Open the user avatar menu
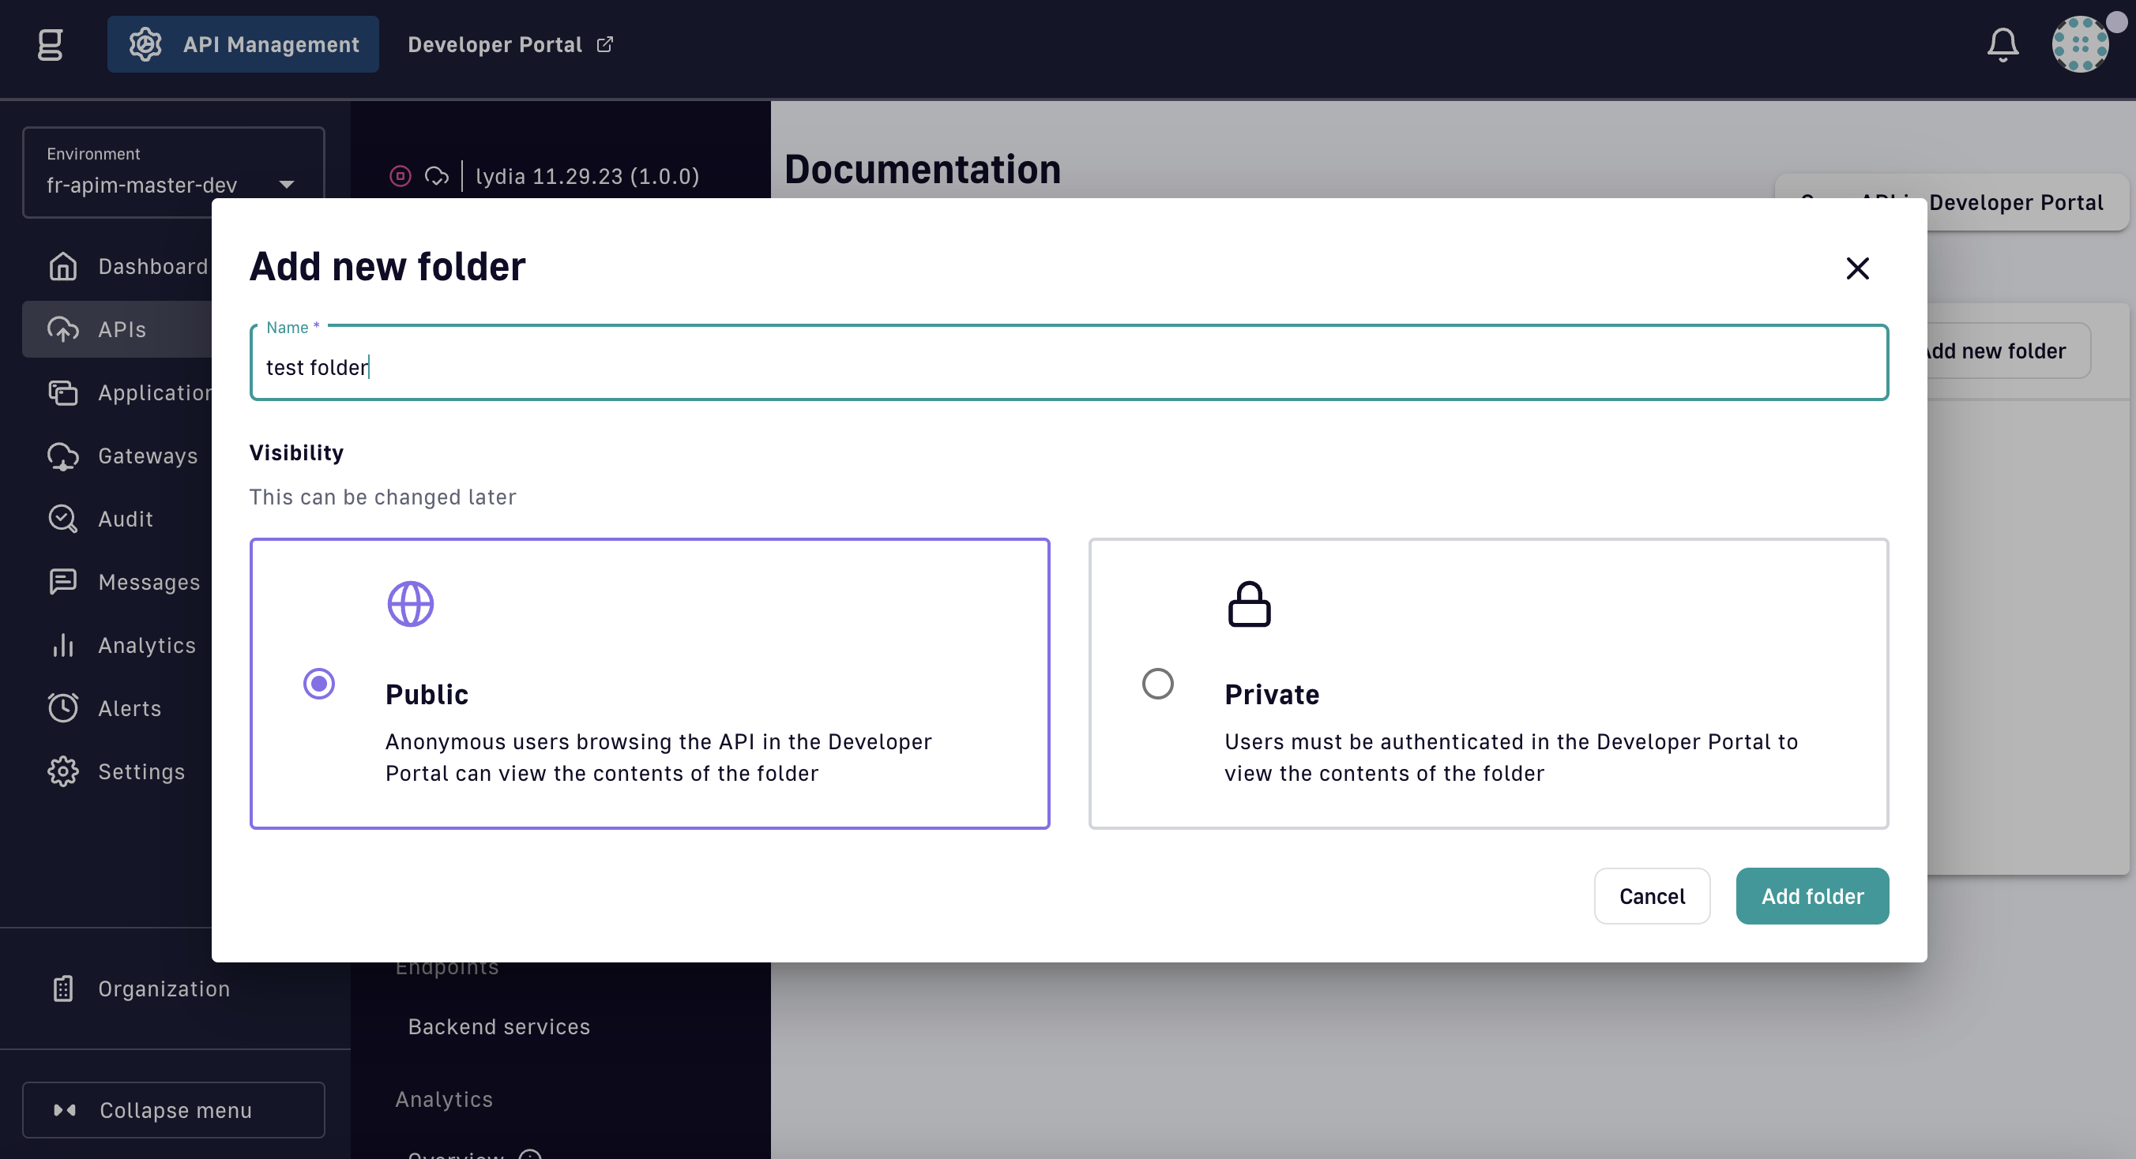 coord(2079,45)
